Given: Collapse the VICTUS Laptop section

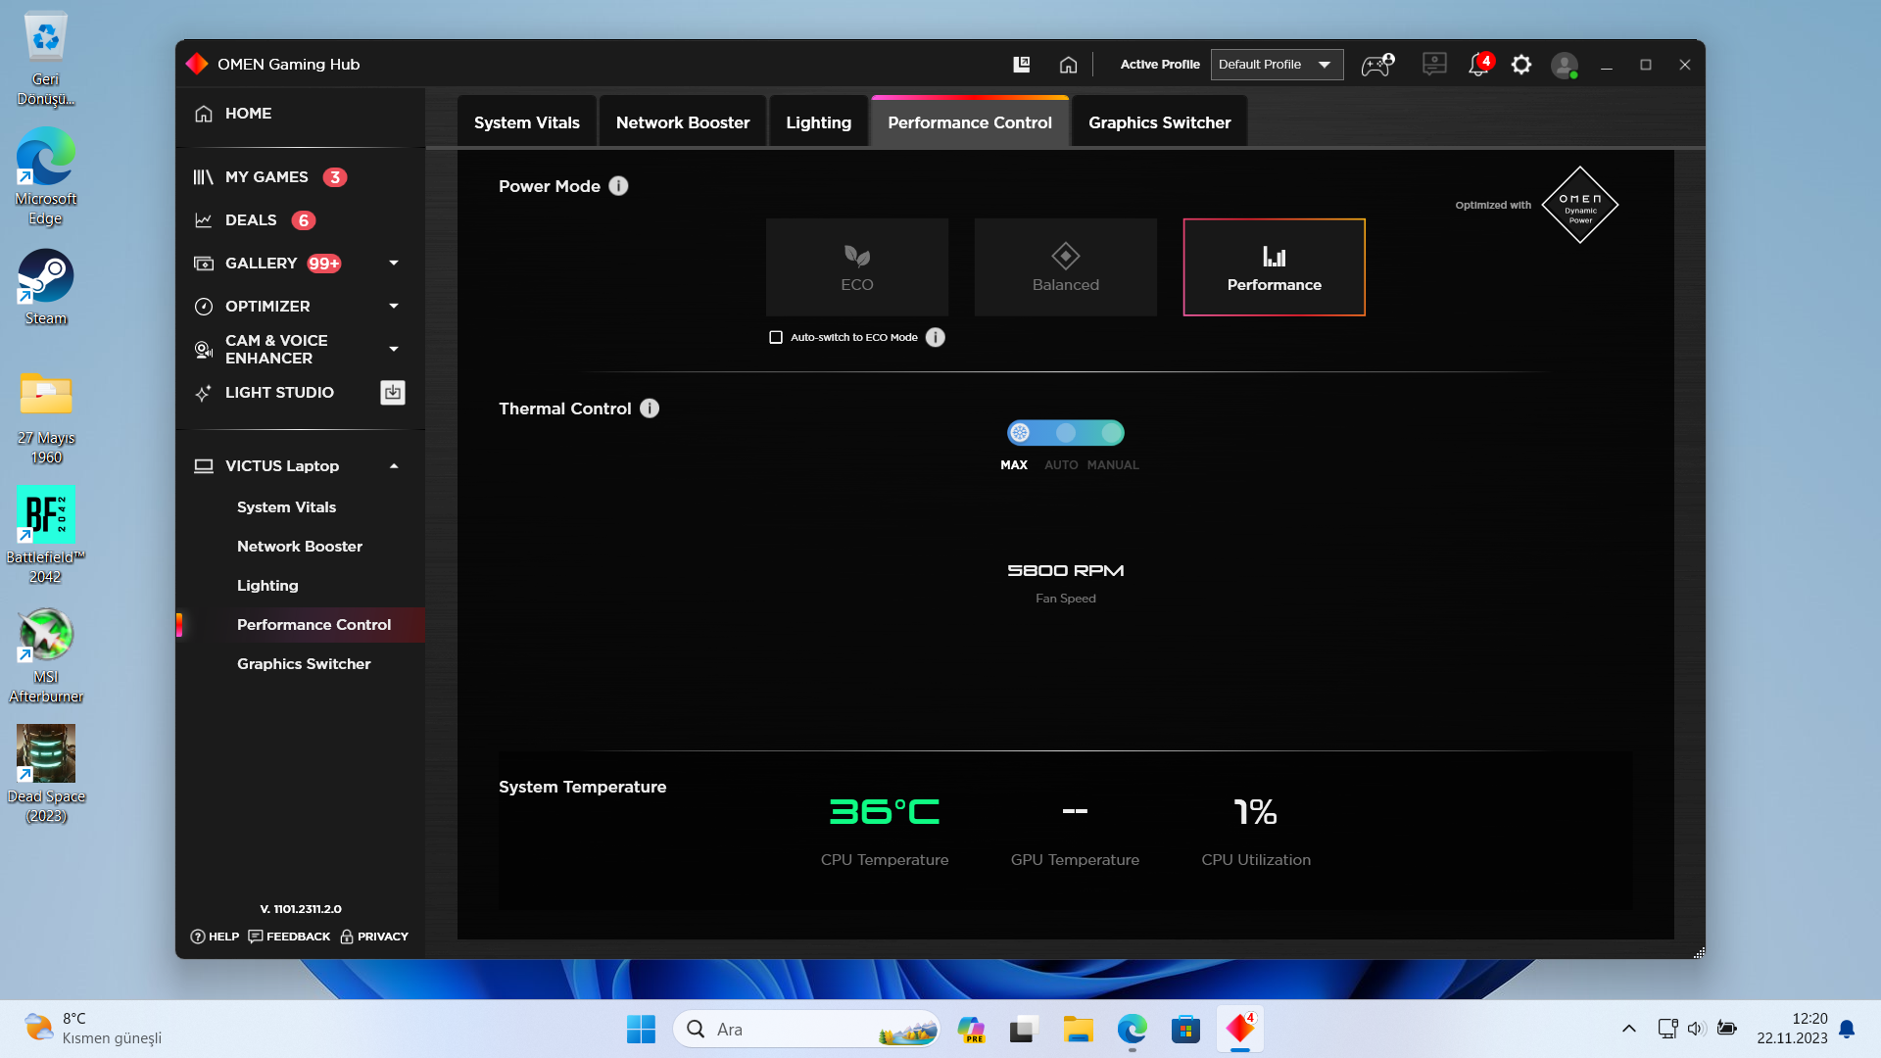Looking at the screenshot, I should (394, 466).
